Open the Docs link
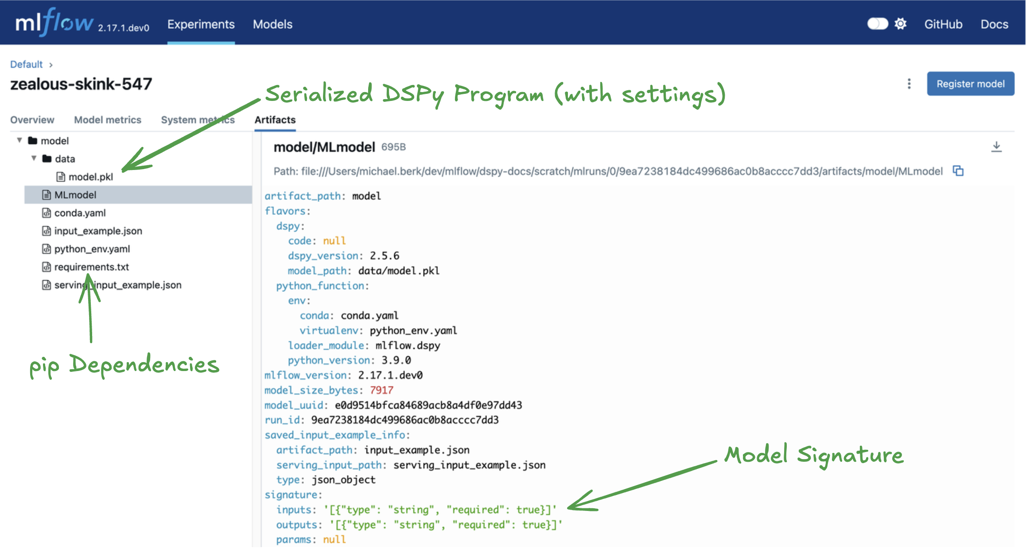This screenshot has width=1026, height=549. click(994, 24)
